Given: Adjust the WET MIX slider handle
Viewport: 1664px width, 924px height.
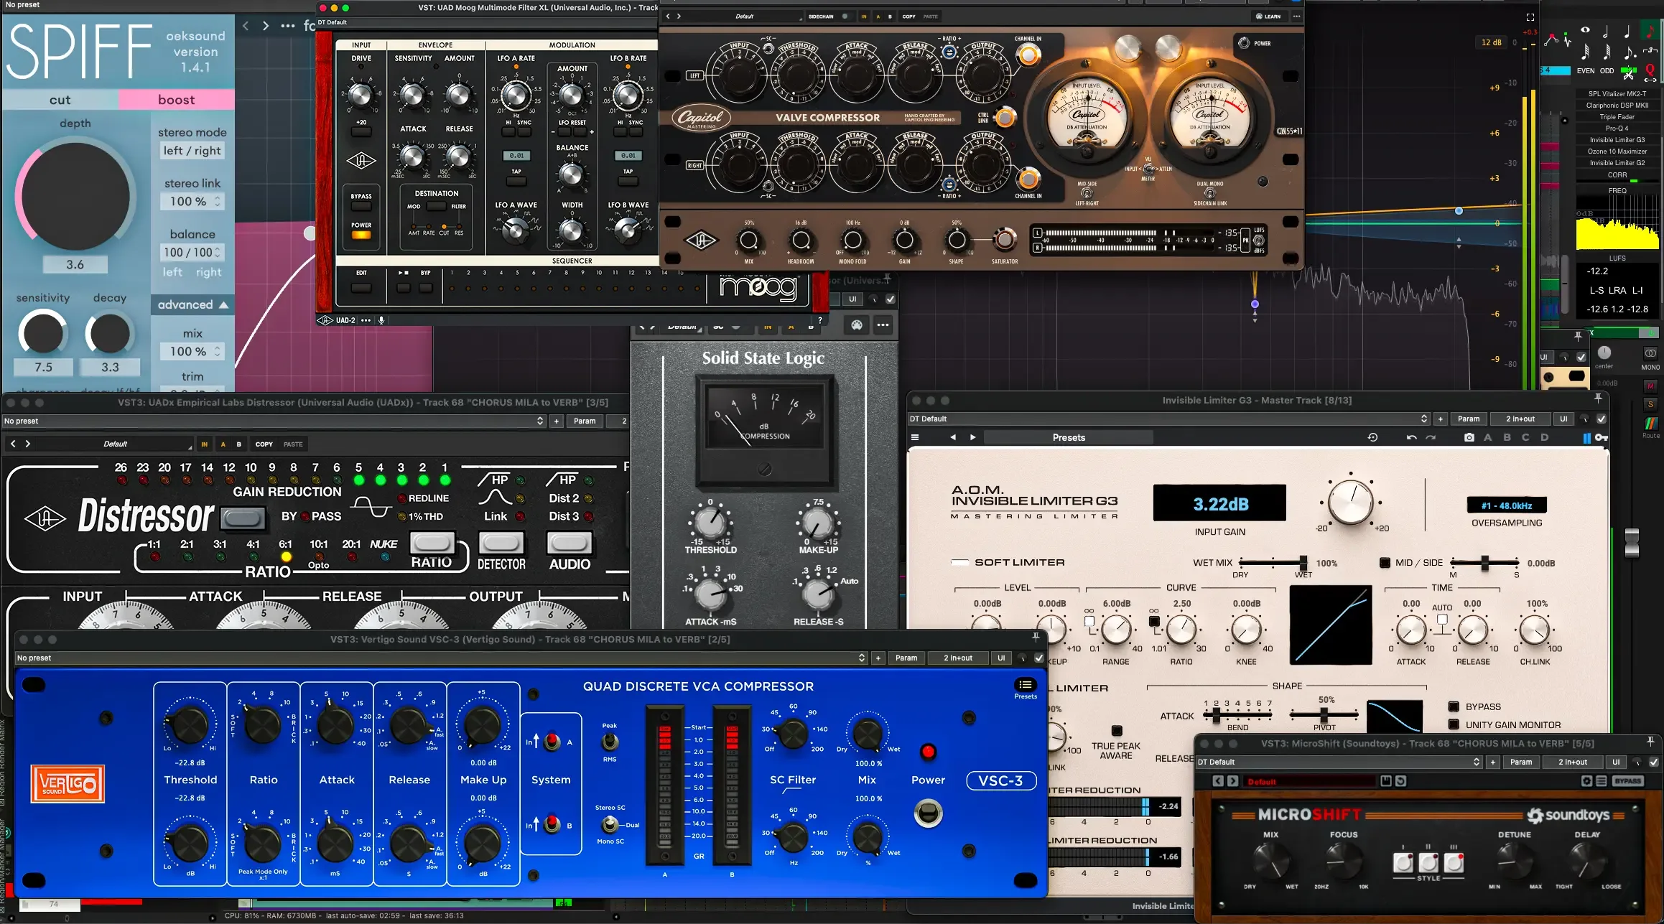Looking at the screenshot, I should 1303,562.
